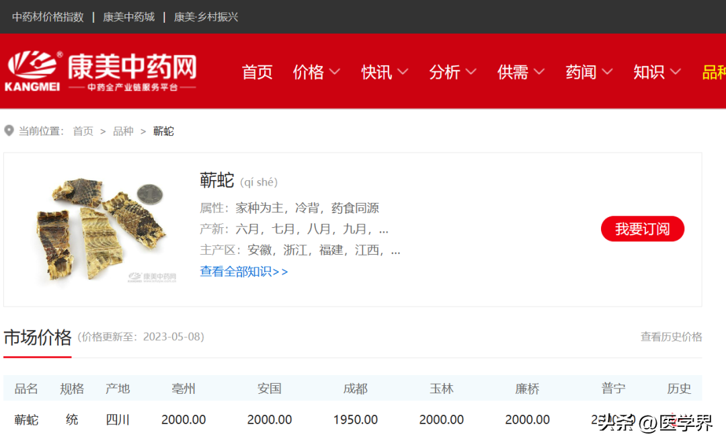Visit the 康美中药城 top link
726x445 pixels.
(128, 17)
